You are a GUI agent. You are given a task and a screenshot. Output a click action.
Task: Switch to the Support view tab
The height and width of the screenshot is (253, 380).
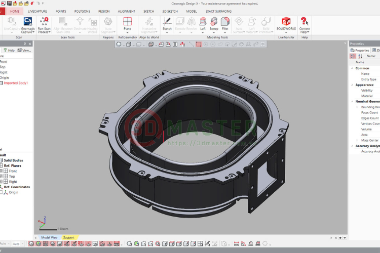(68, 237)
